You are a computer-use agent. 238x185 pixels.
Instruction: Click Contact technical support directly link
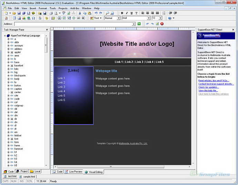click(x=216, y=84)
